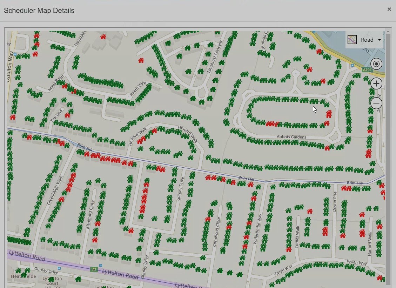The width and height of the screenshot is (396, 288).
Task: Click the A1 road shield on Lyttelton Road
Action: [x=94, y=269]
